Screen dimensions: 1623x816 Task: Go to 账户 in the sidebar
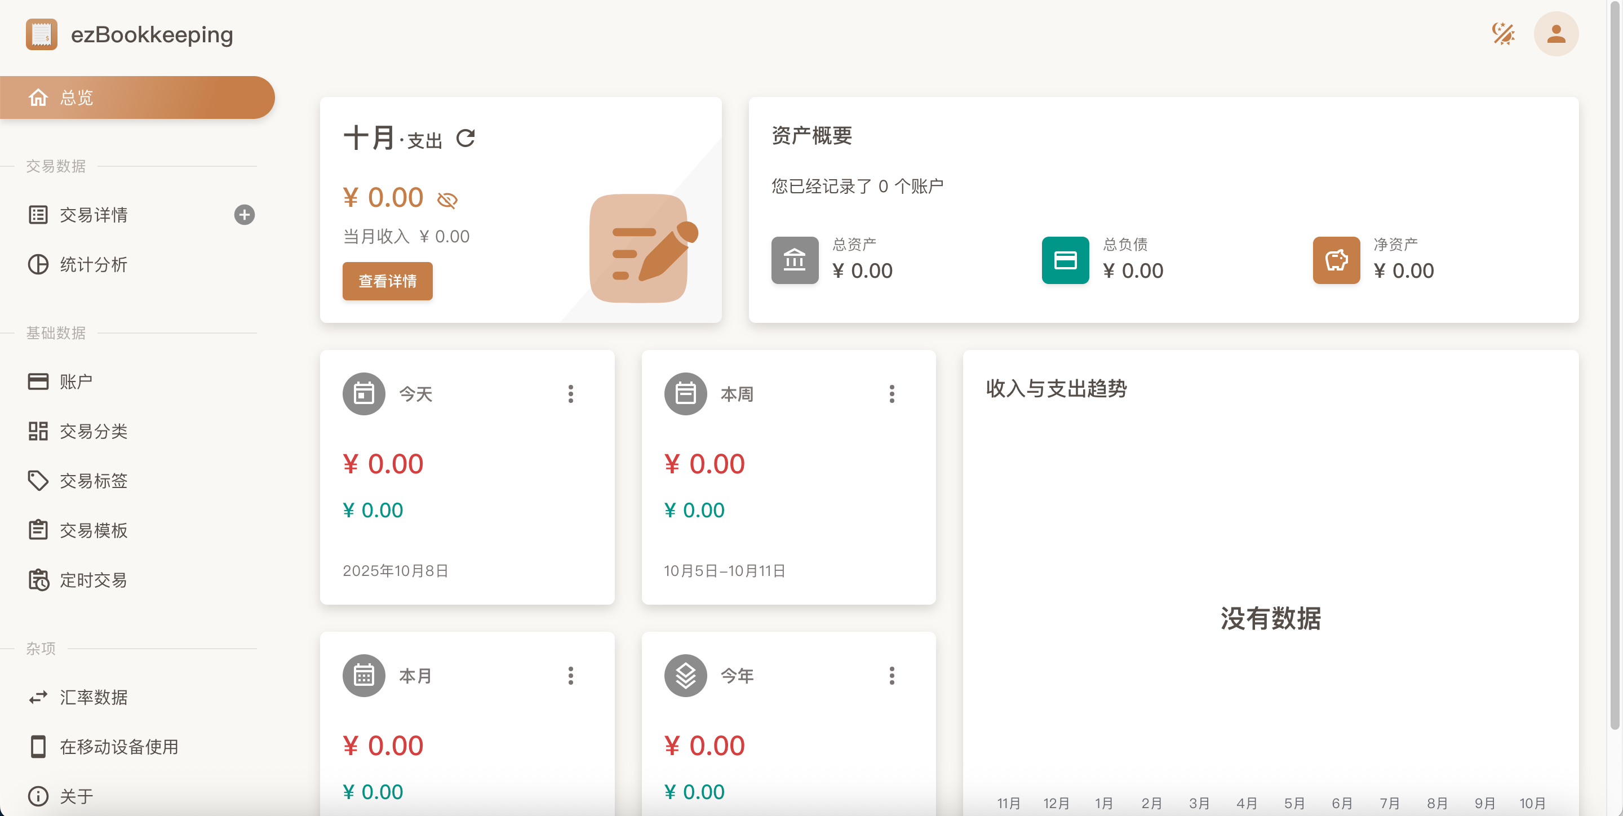76,382
